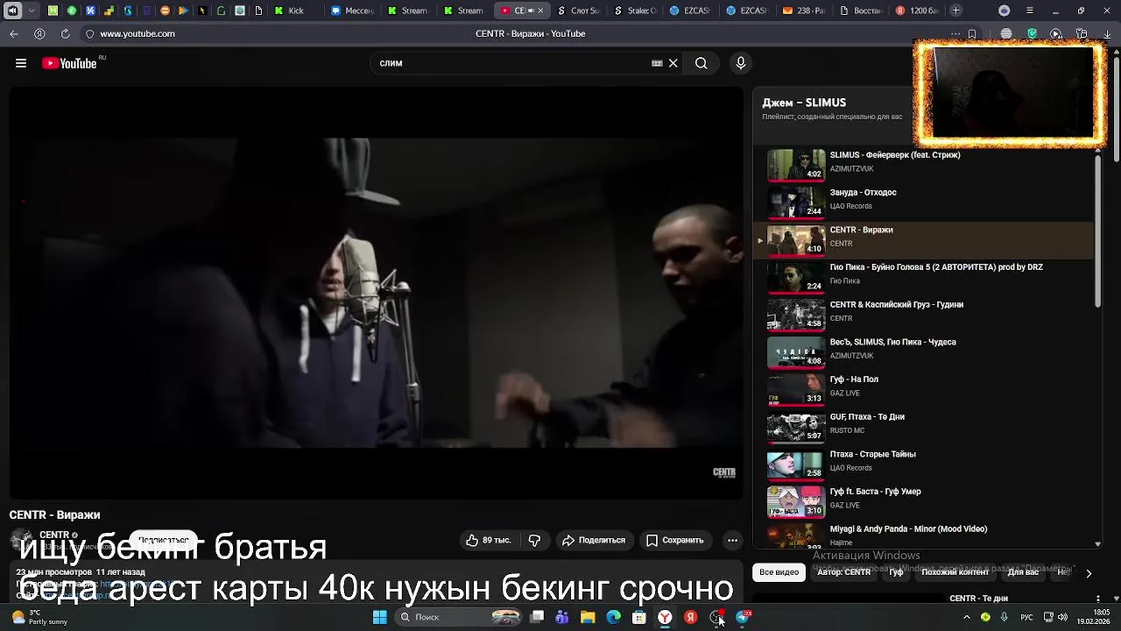Open Task View from taskbar

(x=537, y=617)
